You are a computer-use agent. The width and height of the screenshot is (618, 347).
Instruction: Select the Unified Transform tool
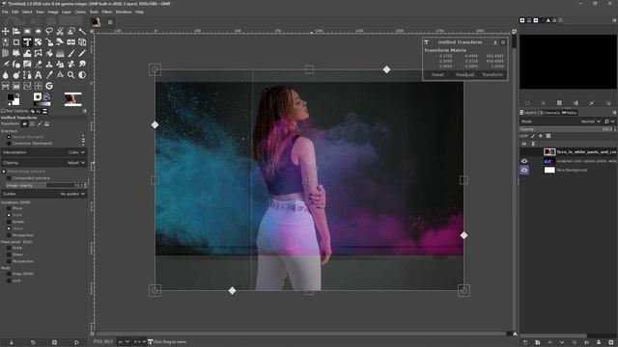tap(27, 42)
